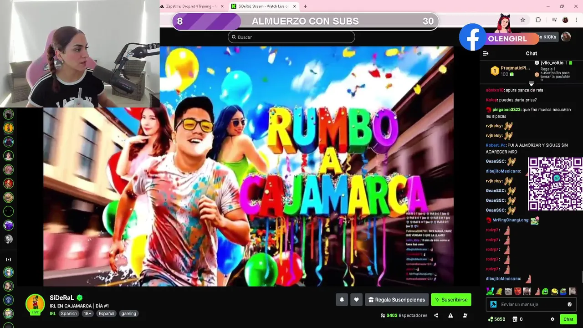Click username MrPingChungLong in chat
The image size is (583, 328).
(511, 220)
